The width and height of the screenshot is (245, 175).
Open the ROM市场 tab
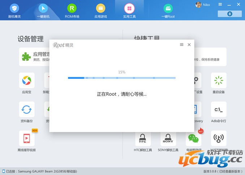point(72,11)
